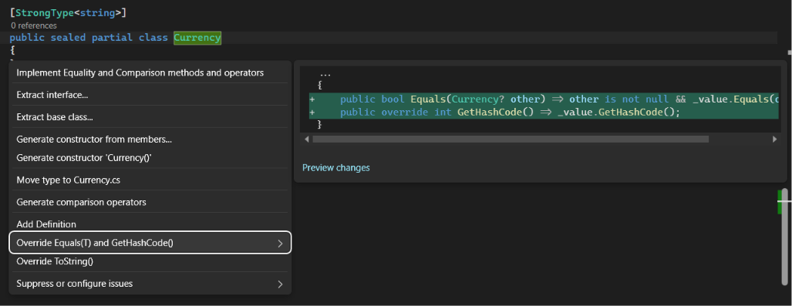Choose Override ToString() option
792x306 pixels.
click(150, 261)
